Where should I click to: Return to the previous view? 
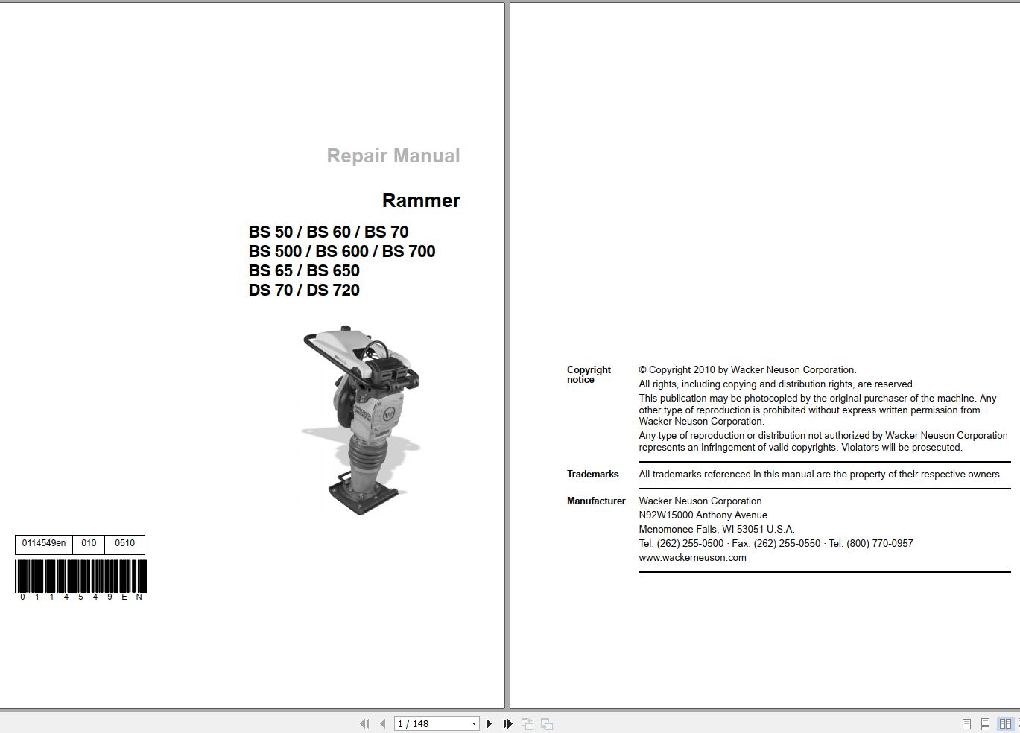tap(528, 723)
